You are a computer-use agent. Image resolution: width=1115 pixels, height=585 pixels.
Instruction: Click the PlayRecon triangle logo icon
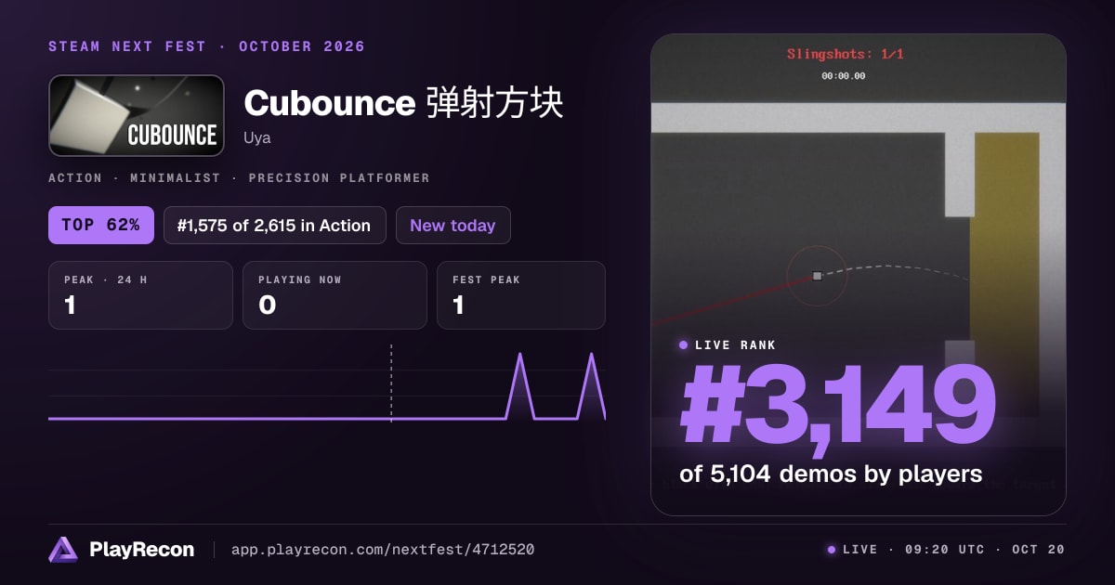(63, 550)
